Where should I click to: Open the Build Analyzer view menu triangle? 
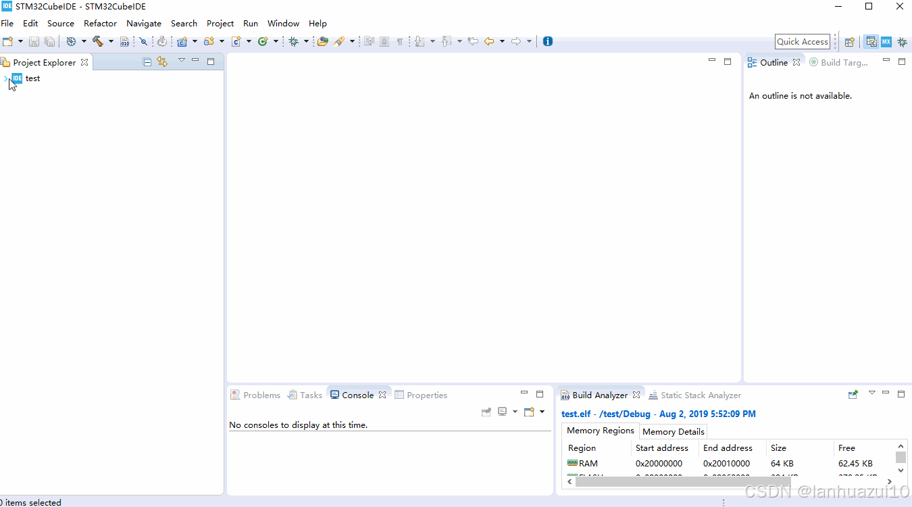pos(871,392)
